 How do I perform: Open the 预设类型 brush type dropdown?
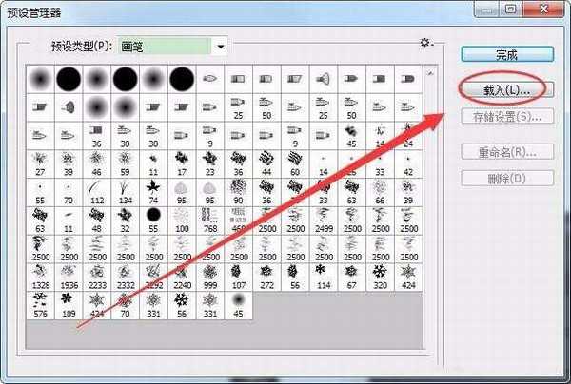[221, 46]
